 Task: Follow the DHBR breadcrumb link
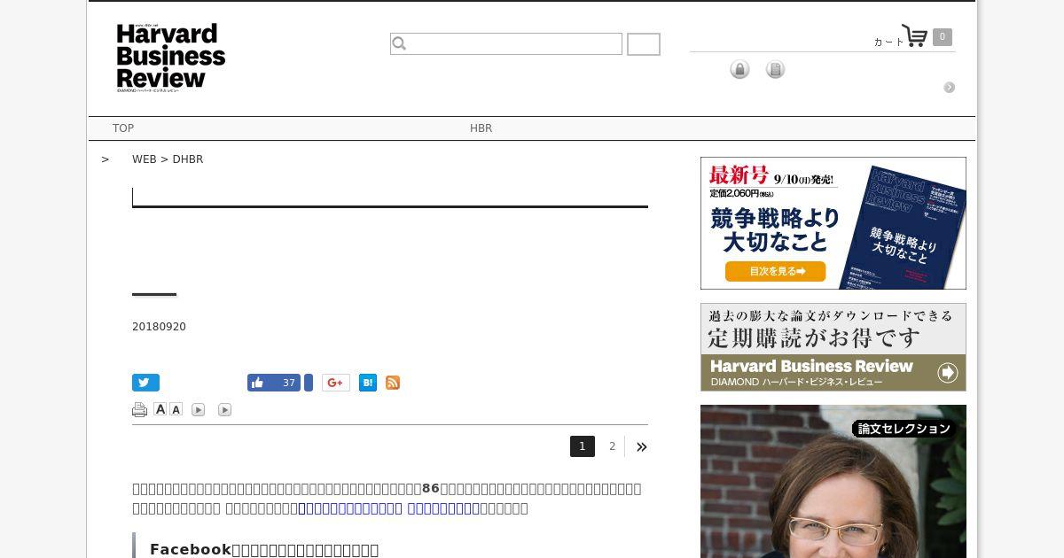tap(188, 159)
